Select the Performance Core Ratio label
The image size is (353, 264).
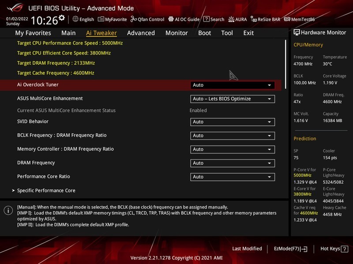coord(44,176)
